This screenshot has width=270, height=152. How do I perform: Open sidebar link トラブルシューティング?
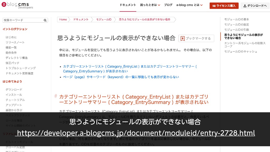click(x=21, y=68)
